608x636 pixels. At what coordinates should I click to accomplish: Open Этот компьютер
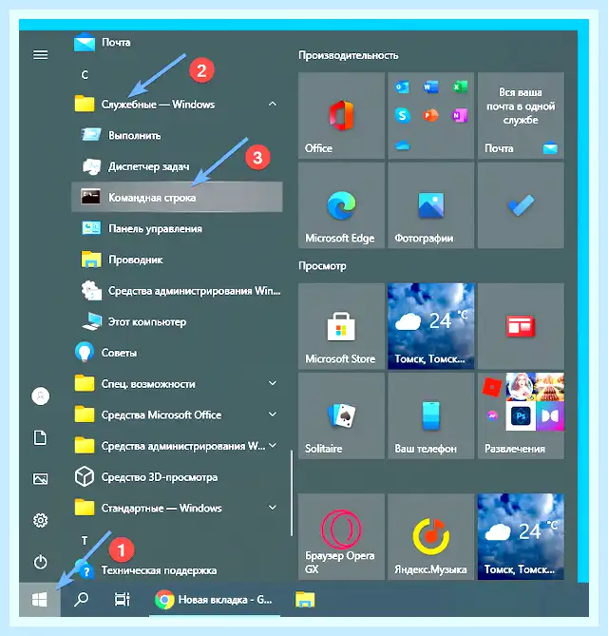point(177,321)
